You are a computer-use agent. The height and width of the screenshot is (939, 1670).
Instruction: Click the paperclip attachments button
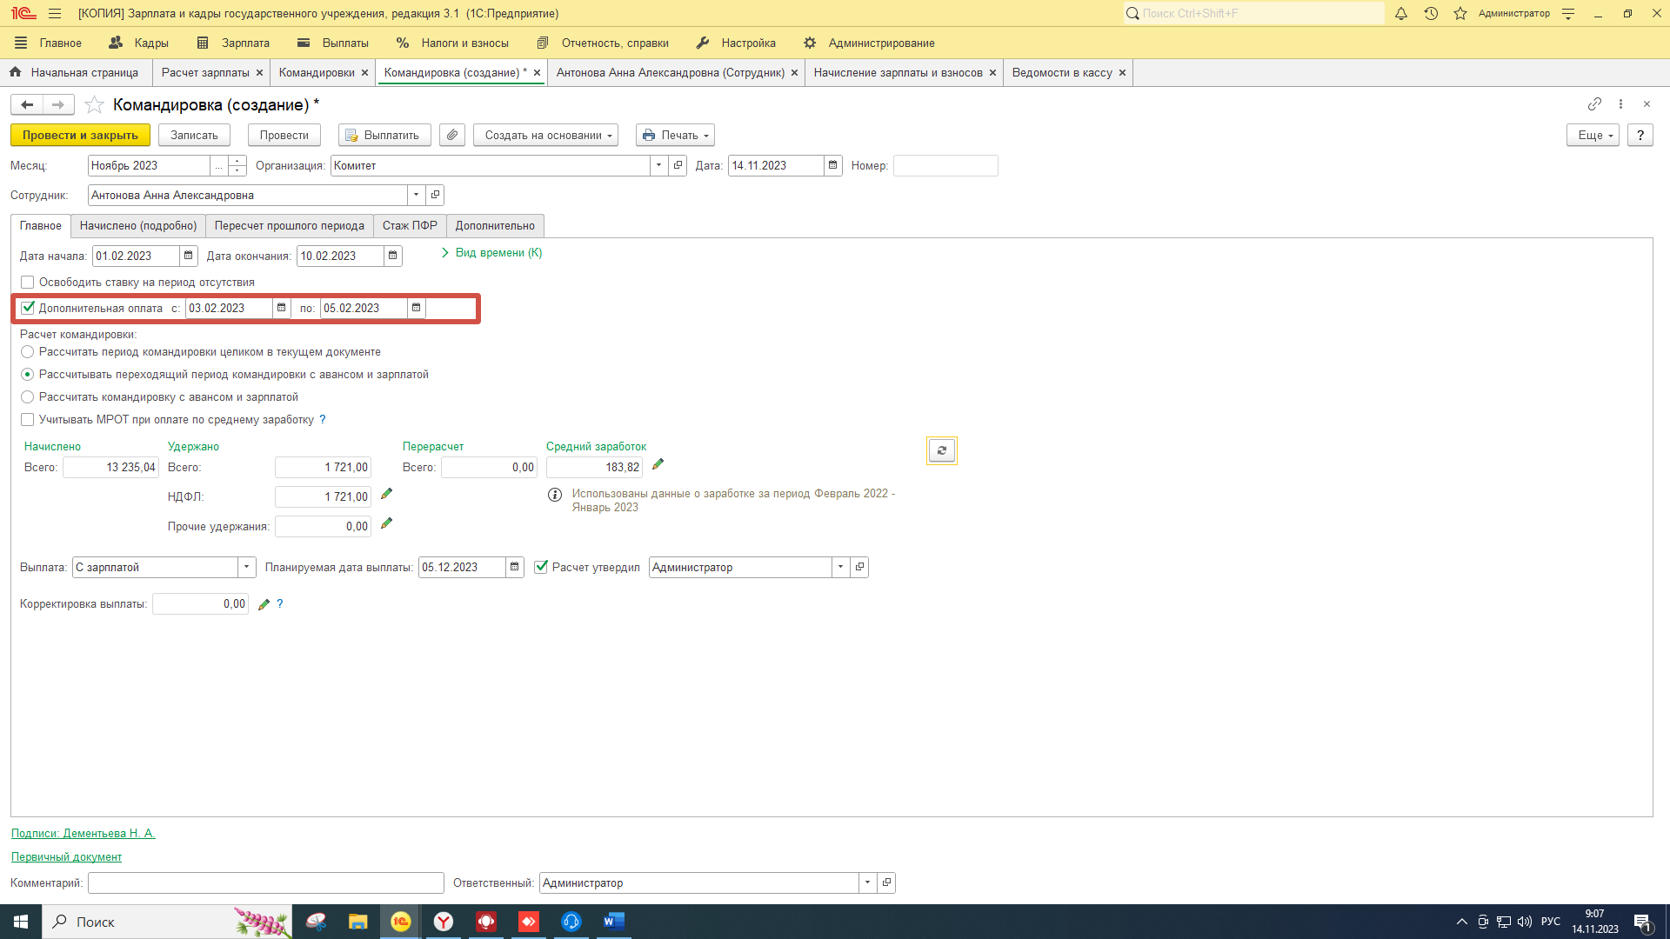(452, 135)
